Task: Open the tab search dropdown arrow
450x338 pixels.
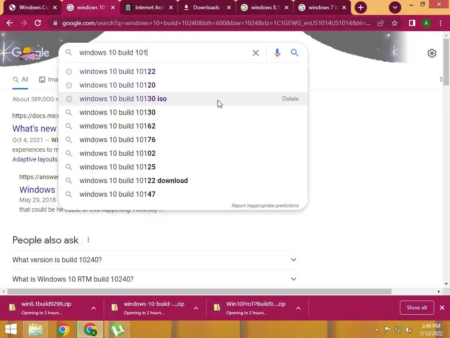Action: (x=395, y=7)
